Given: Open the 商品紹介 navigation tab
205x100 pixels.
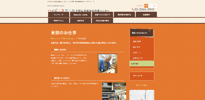Looking at the screenshot, I should coord(146,15).
